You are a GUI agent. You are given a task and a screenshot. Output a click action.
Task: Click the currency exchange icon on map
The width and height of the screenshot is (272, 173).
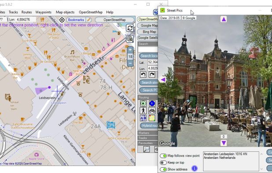[86, 80]
